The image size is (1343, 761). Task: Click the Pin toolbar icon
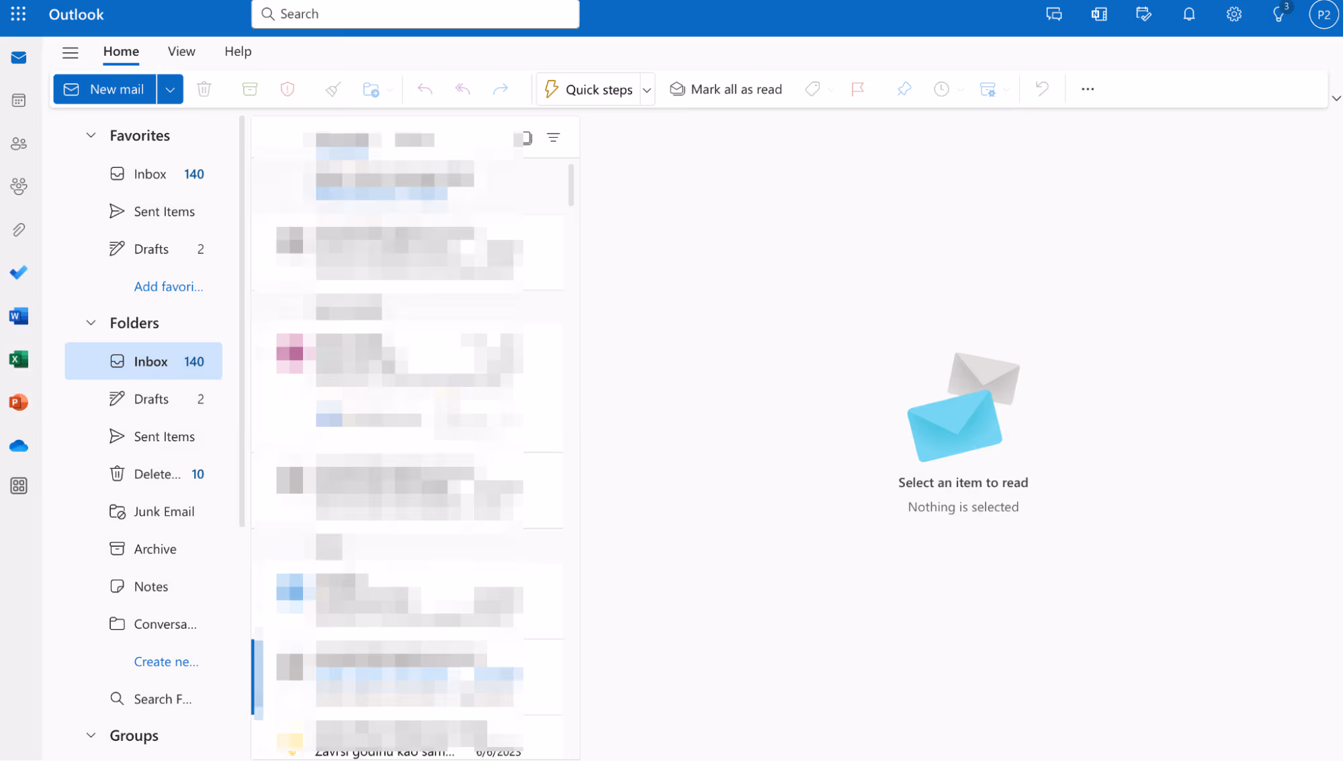pyautogui.click(x=904, y=89)
